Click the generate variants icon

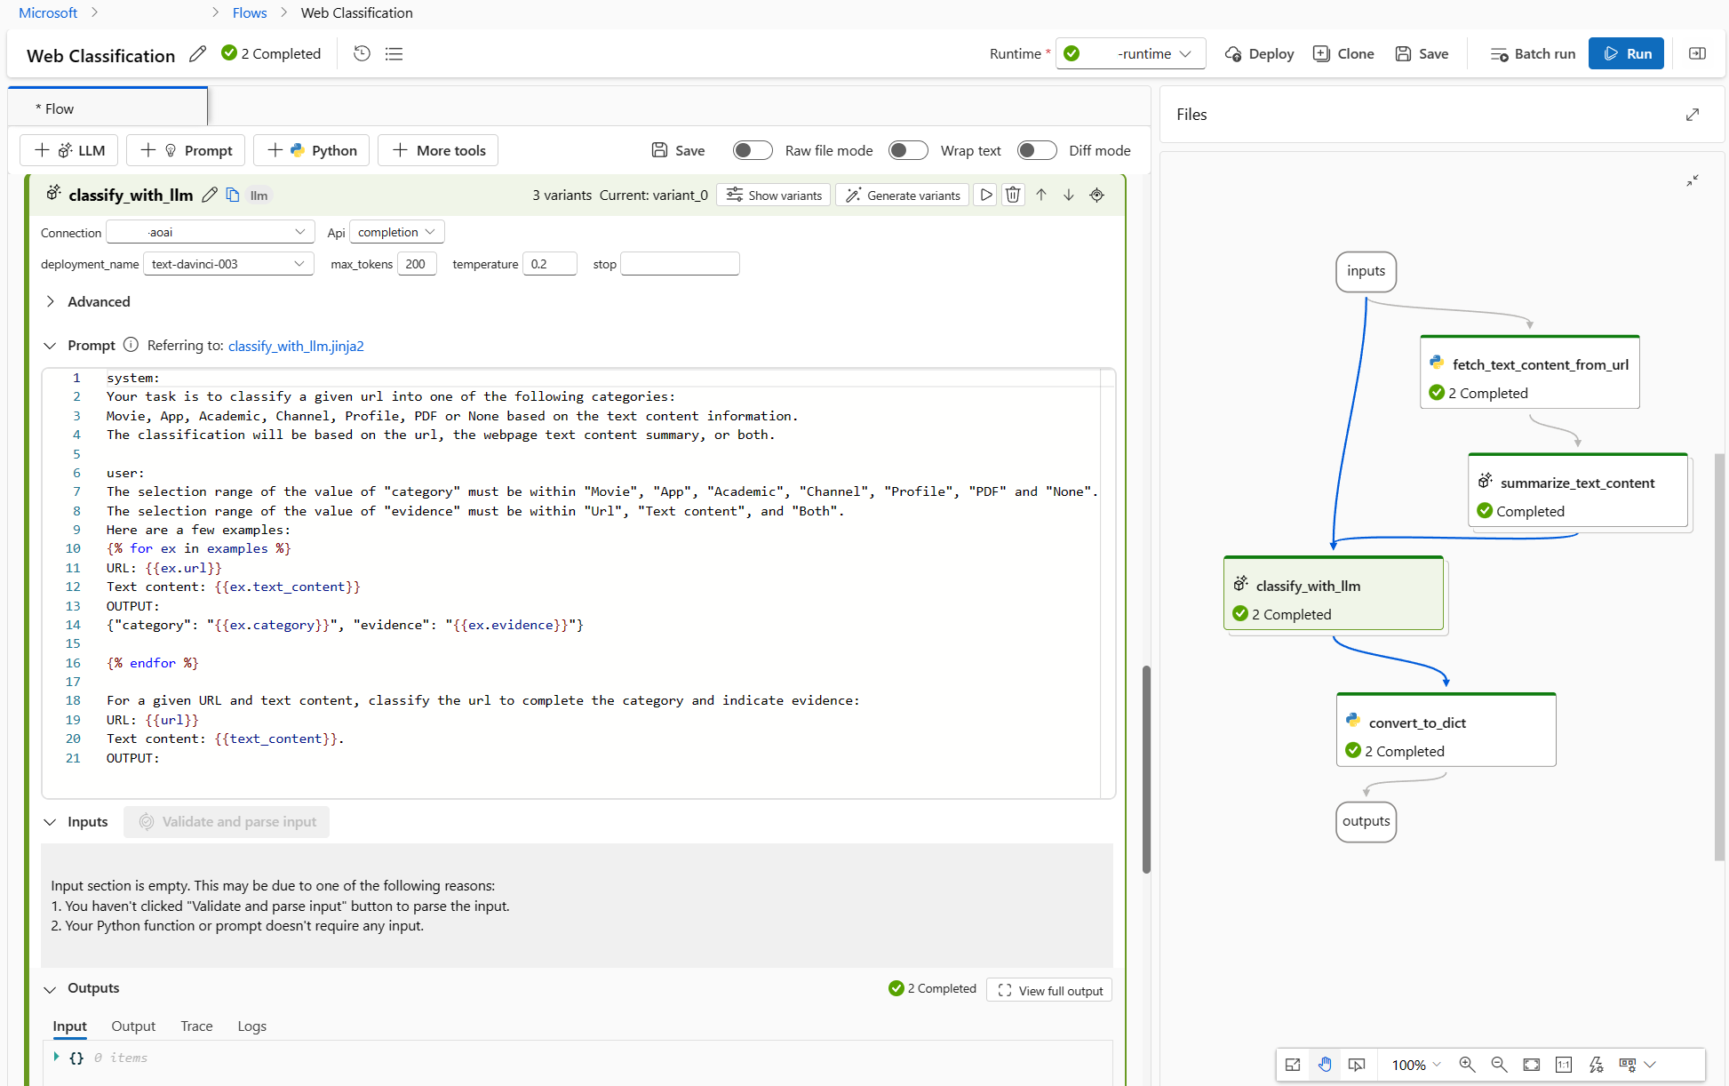902,194
